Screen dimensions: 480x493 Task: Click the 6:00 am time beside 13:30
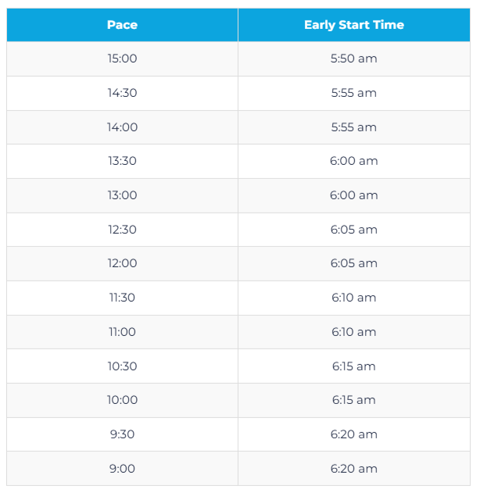[x=354, y=161]
